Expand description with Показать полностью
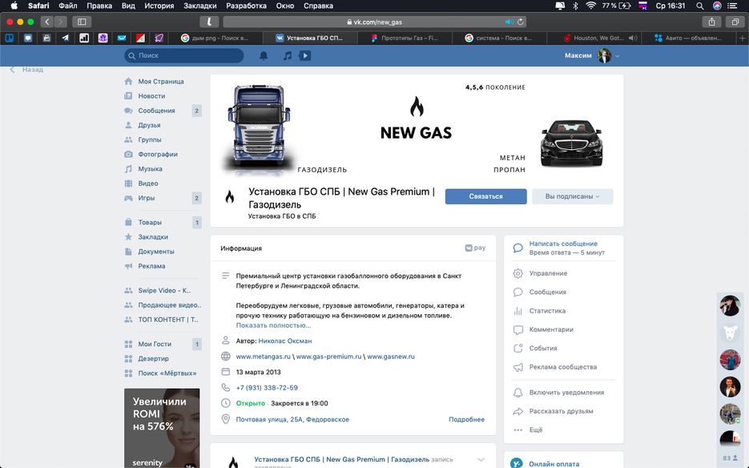Viewport: 749px width, 468px height. pyautogui.click(x=273, y=325)
